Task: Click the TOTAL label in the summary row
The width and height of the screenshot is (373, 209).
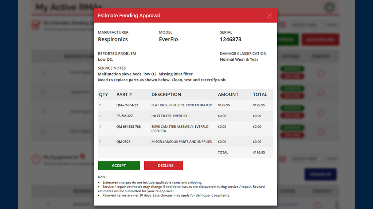Action: point(223,153)
